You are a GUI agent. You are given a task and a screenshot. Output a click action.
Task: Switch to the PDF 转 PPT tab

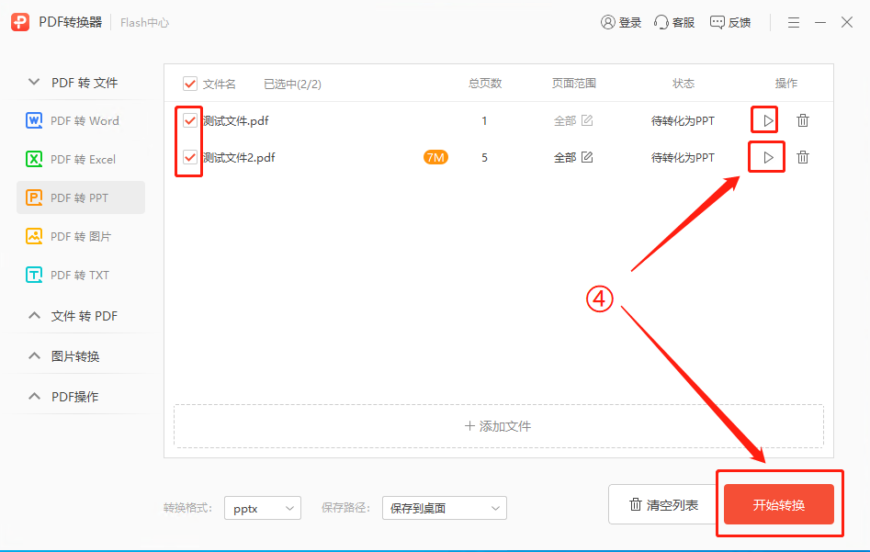81,197
